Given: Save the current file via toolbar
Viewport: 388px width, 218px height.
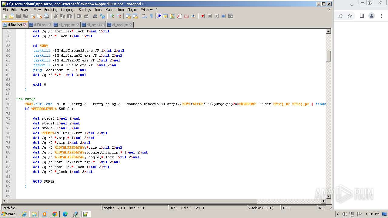Looking at the screenshot, I should [18, 16].
